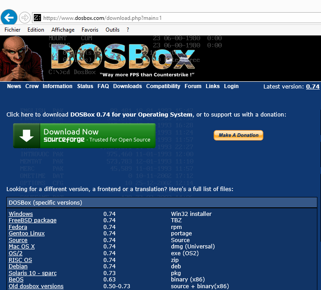The width and height of the screenshot is (321, 290).
Task: Click the Make A Donation button
Action: click(x=238, y=135)
